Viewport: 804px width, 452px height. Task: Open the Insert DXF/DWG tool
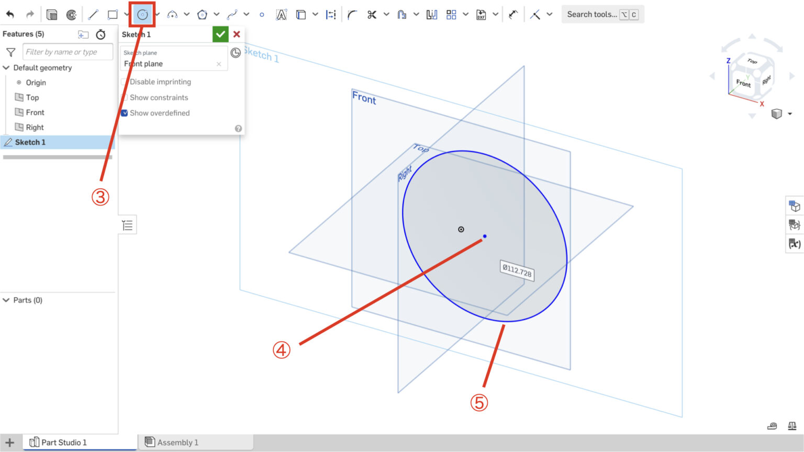[x=482, y=14]
